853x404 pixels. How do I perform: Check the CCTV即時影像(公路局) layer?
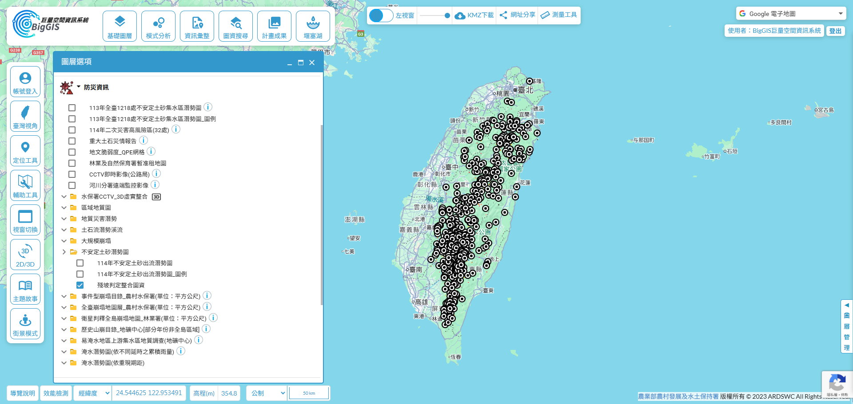[x=72, y=174]
